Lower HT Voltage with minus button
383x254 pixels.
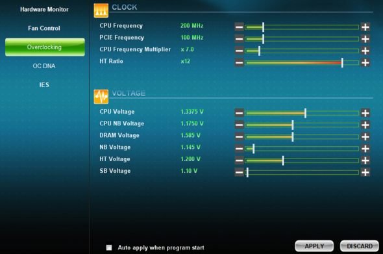(239, 160)
